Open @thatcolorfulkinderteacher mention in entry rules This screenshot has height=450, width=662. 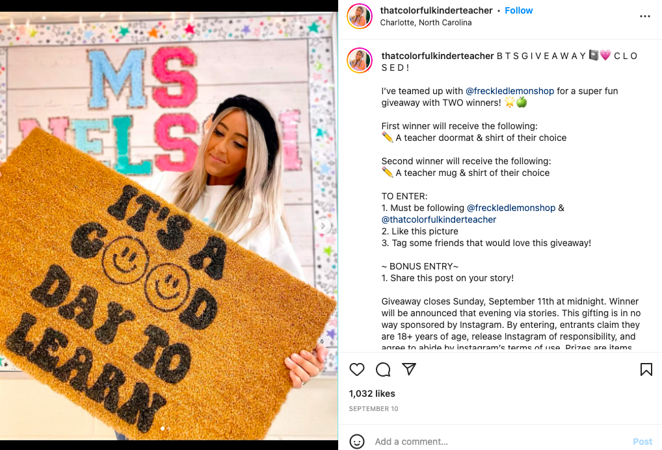[439, 219]
